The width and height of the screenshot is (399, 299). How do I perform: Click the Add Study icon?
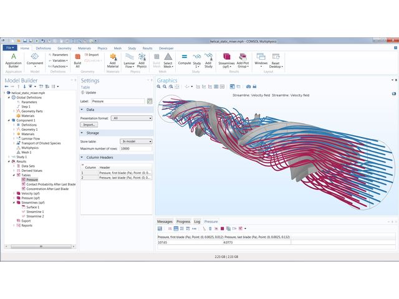209,60
